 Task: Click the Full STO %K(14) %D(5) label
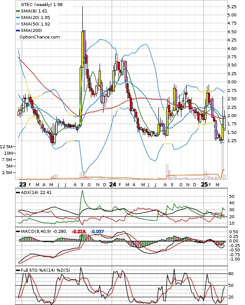pyautogui.click(x=45, y=270)
